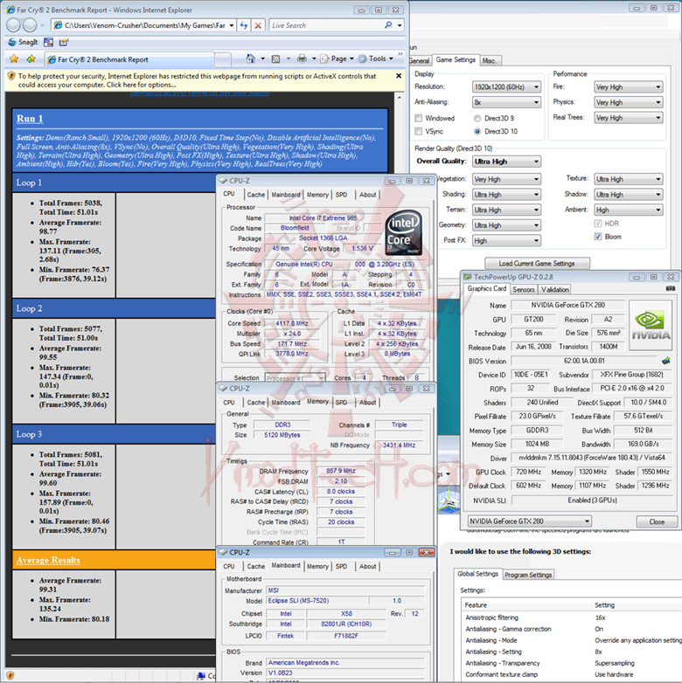The width and height of the screenshot is (682, 683).
Task: Click the security shield icon in info bar
Action: click(10, 76)
